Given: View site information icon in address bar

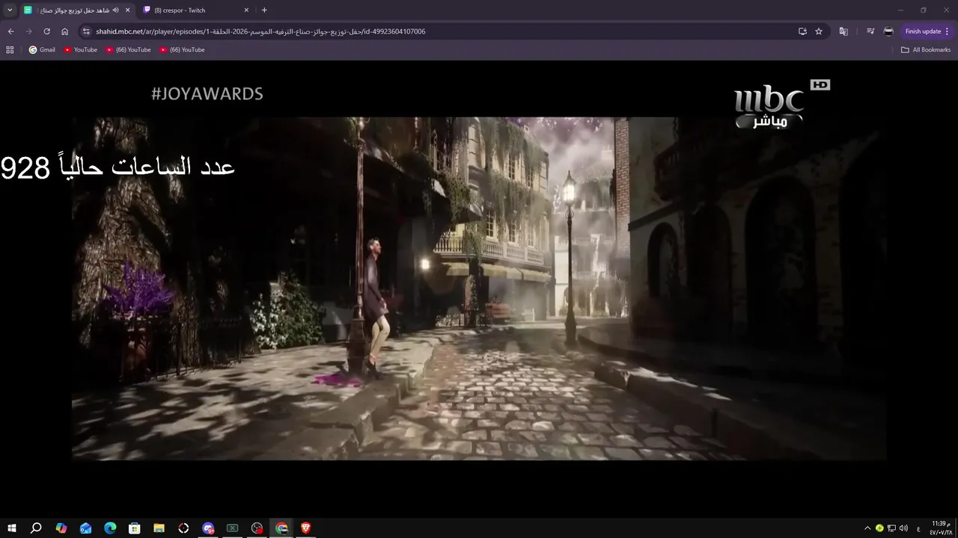Looking at the screenshot, I should click(86, 31).
